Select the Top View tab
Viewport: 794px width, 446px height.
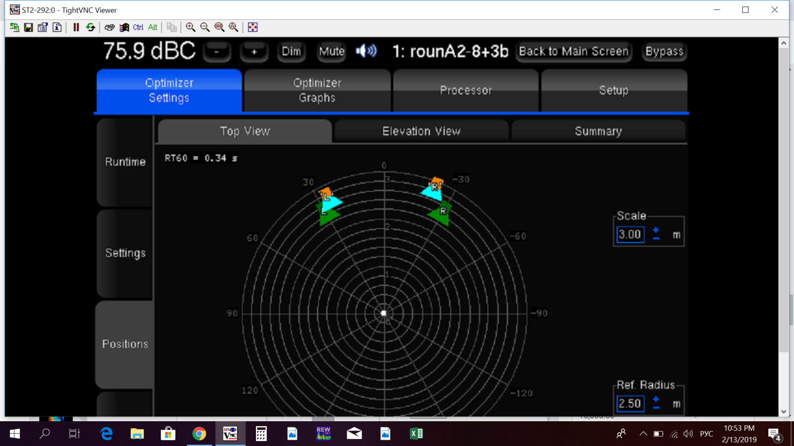[245, 131]
